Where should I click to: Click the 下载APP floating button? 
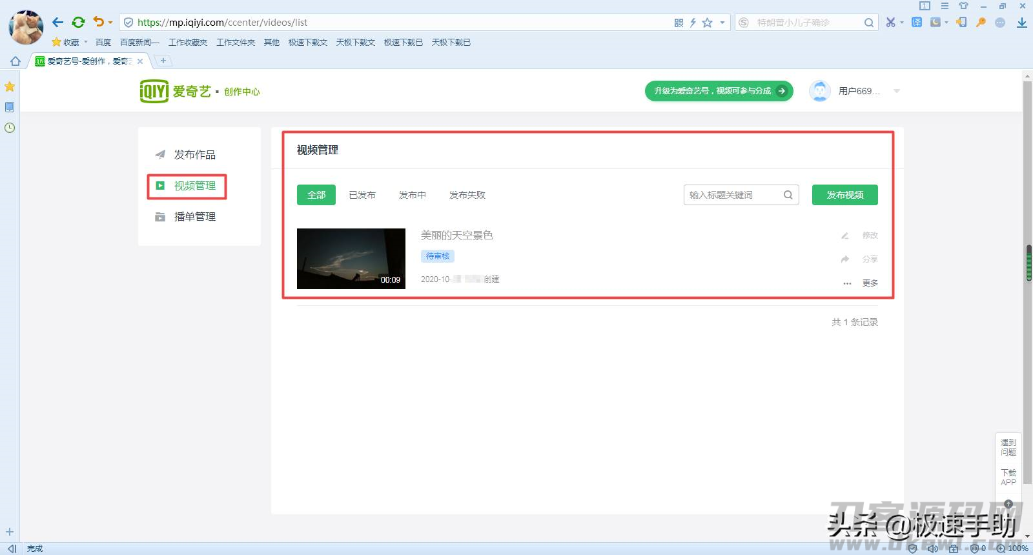[1008, 478]
